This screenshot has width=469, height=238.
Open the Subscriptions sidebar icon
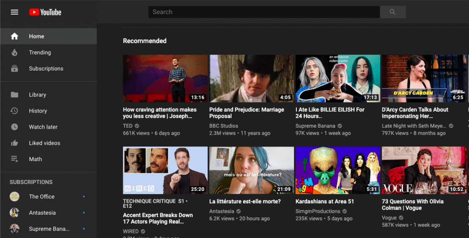point(15,69)
